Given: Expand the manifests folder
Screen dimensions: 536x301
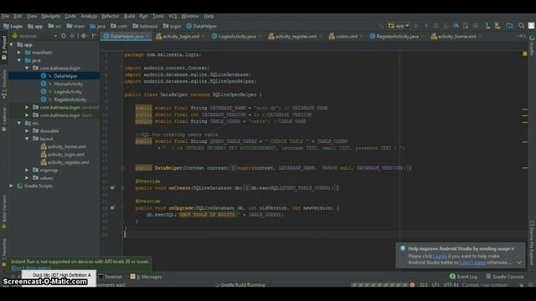Looking at the screenshot, I should [x=19, y=53].
